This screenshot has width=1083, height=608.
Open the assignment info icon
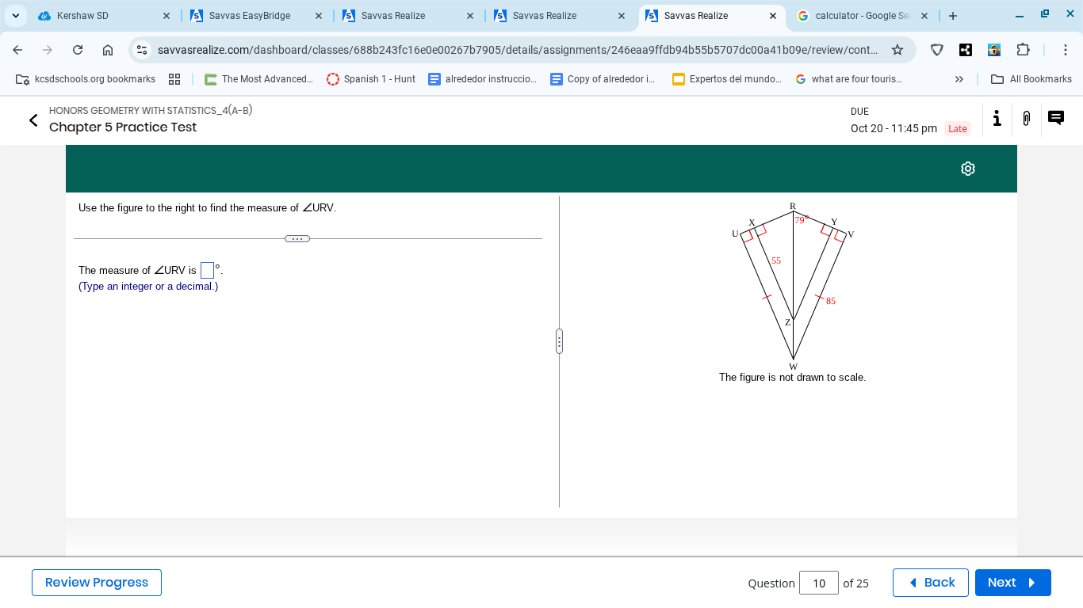coord(997,119)
